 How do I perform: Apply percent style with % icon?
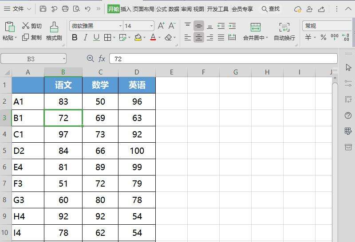323,37
